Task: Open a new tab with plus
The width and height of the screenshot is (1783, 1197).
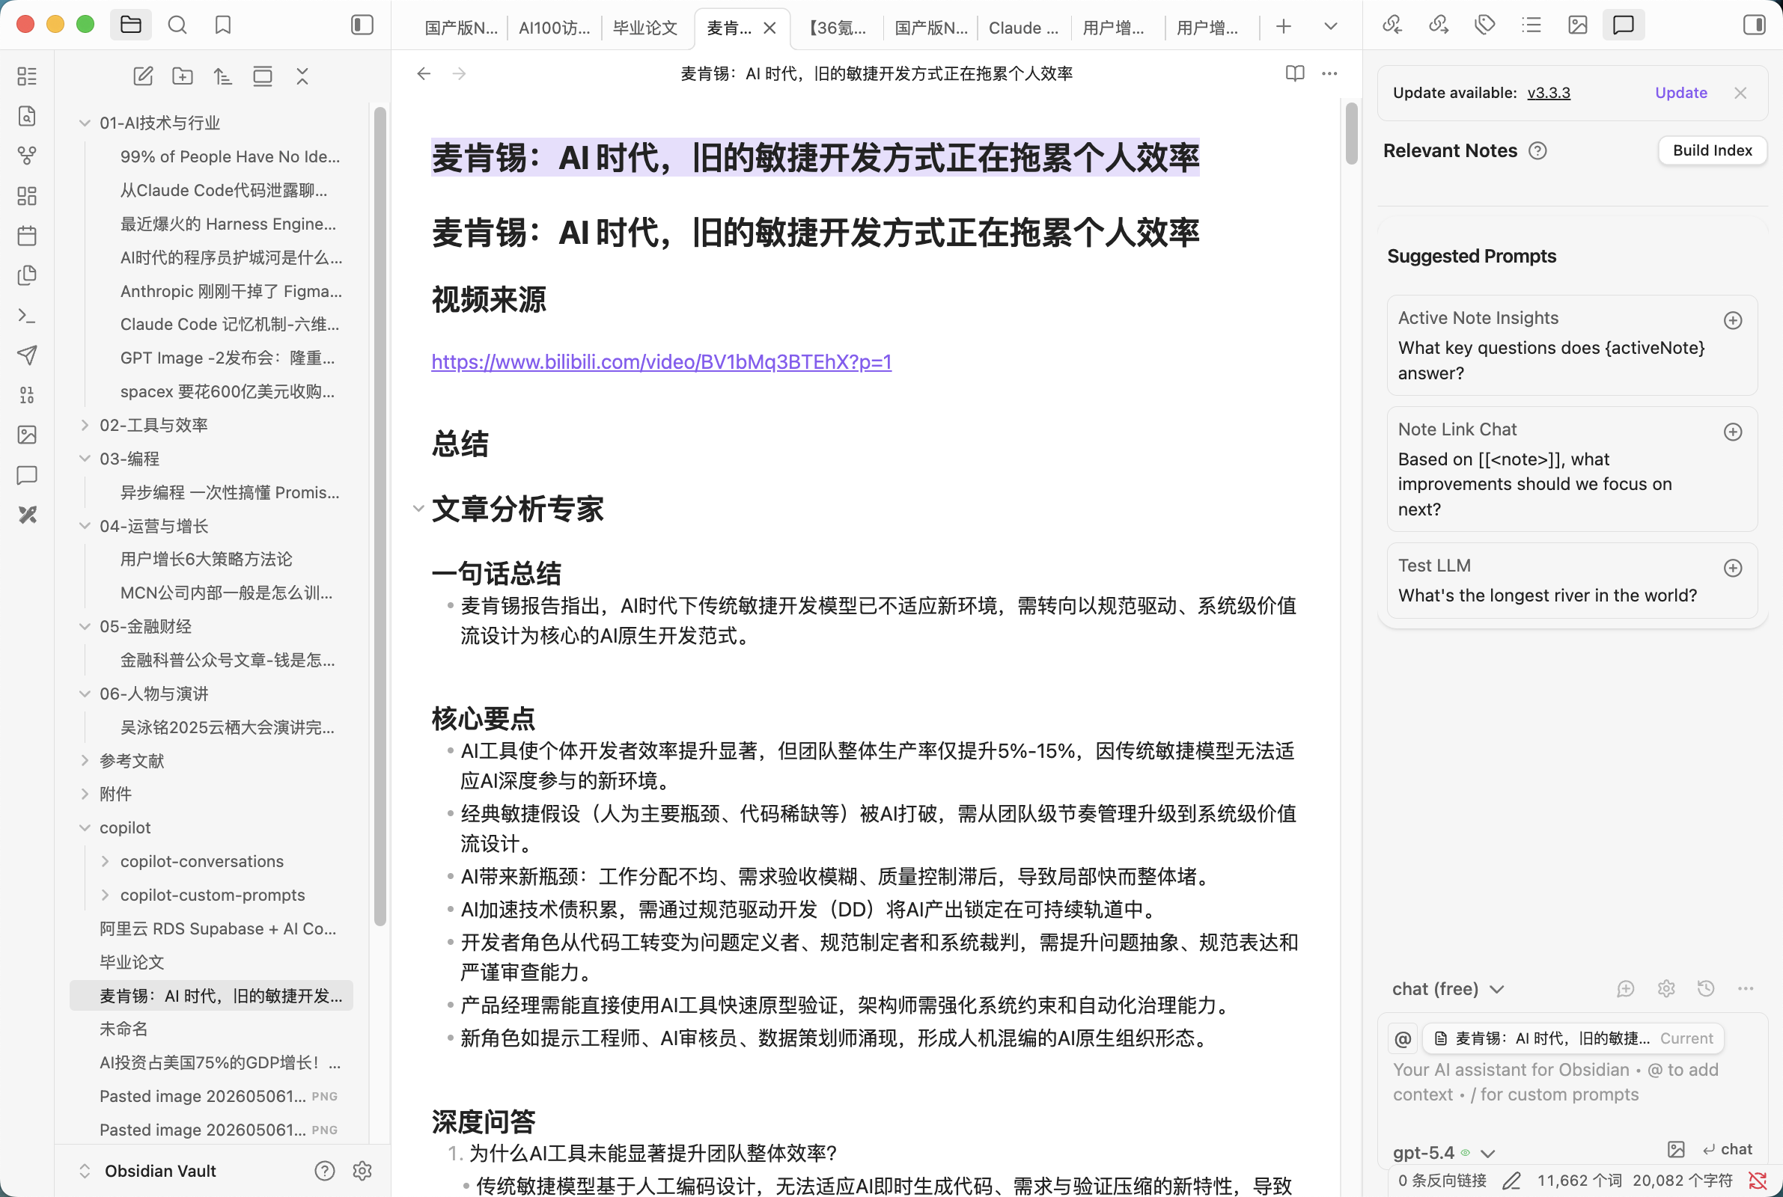Action: (x=1284, y=27)
